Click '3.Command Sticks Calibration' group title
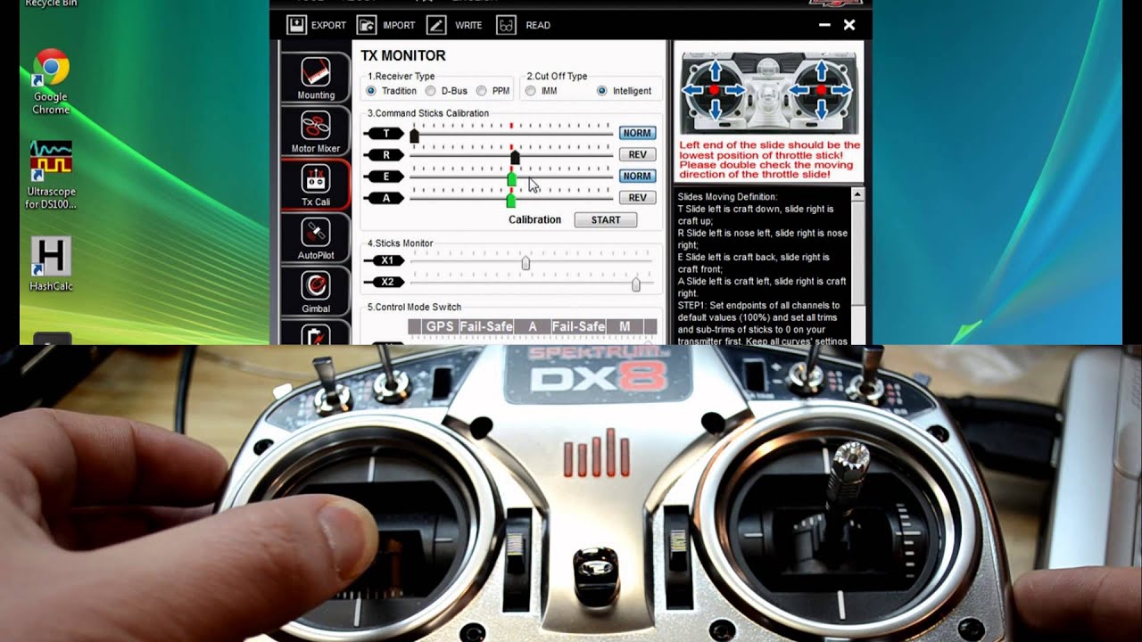This screenshot has height=642, width=1142. pos(428,113)
